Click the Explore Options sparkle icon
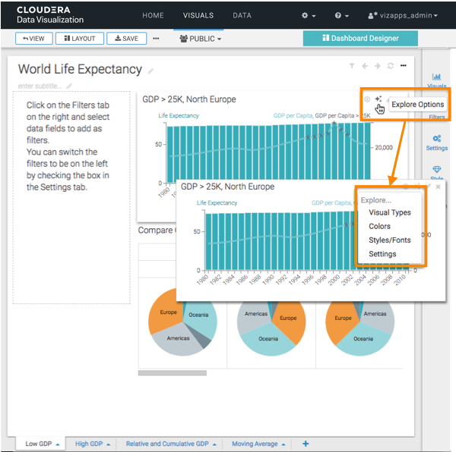456x452 pixels. [x=378, y=99]
